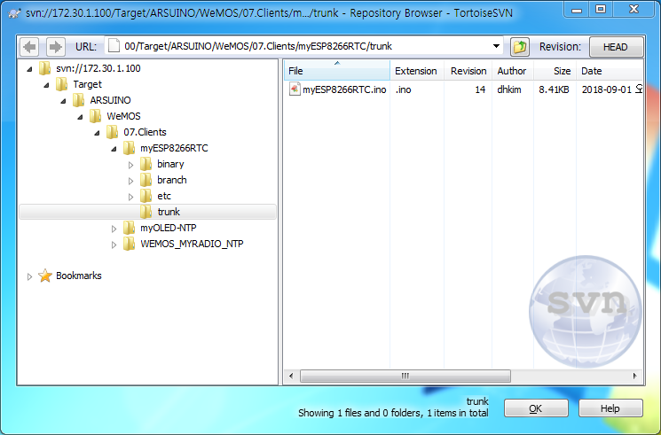Maximize the Repository Browser window
Screen dimensions: 661x435
602,9
